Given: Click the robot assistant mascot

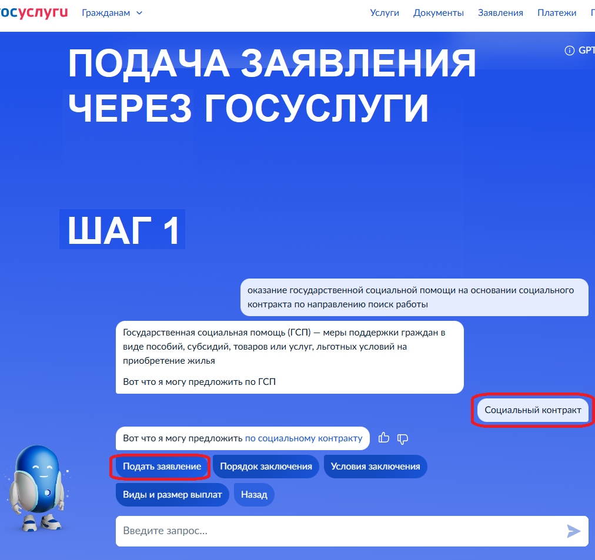Looking at the screenshot, I should [x=37, y=488].
